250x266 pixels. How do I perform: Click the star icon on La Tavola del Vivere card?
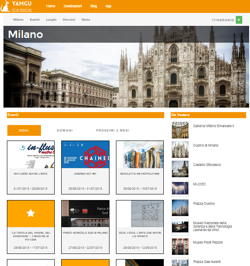(x=31, y=213)
